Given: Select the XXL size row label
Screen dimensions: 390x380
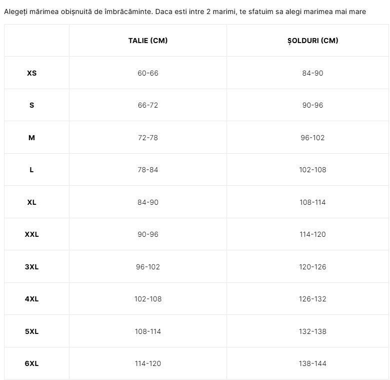Looking at the screenshot, I should coord(32,234).
